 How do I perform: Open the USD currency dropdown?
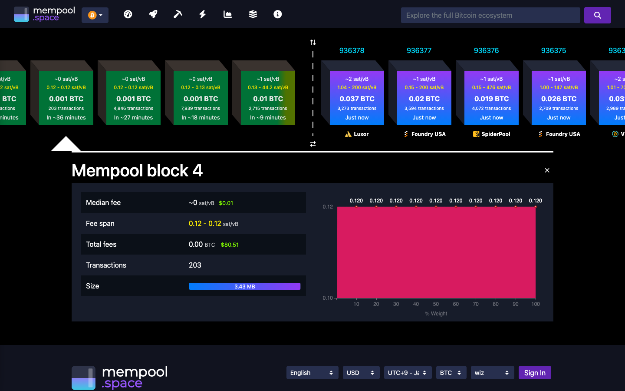(x=361, y=372)
